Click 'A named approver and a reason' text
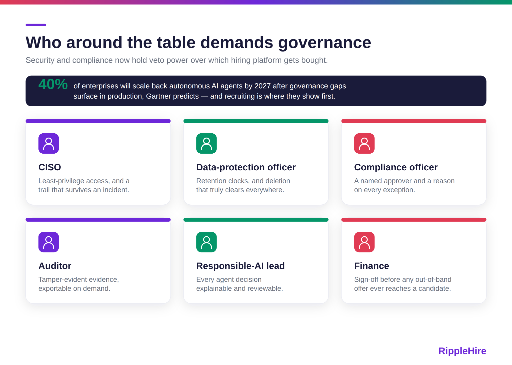The height and width of the screenshot is (365, 512). [404, 185]
